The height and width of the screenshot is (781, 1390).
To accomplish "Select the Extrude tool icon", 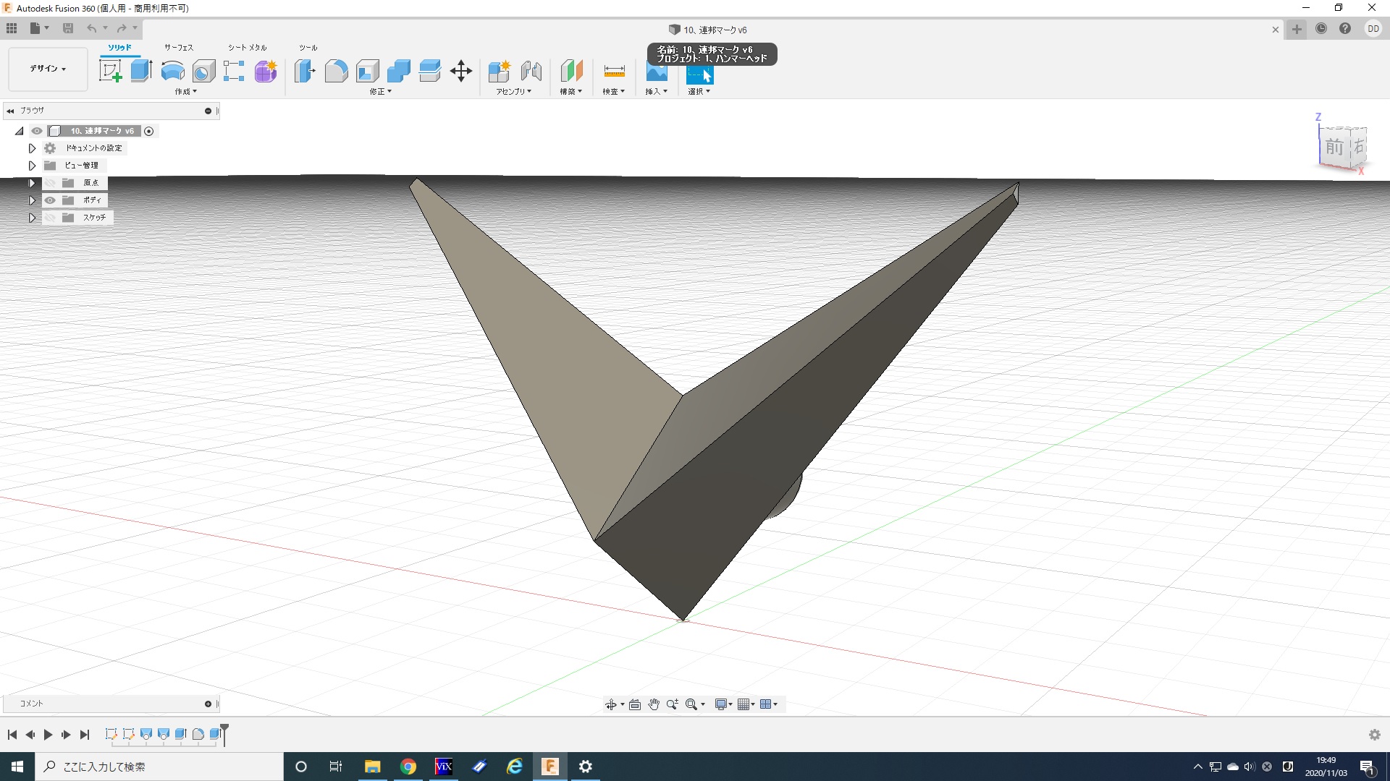I will 141,71.
